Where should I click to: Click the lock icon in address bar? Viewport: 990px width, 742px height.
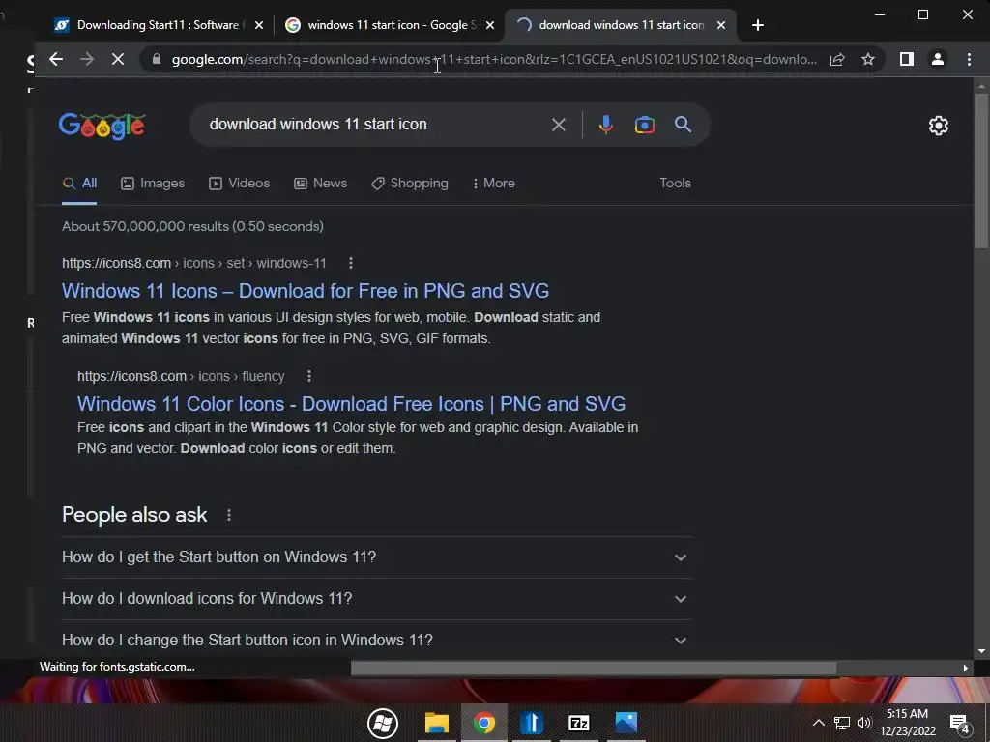coord(157,59)
